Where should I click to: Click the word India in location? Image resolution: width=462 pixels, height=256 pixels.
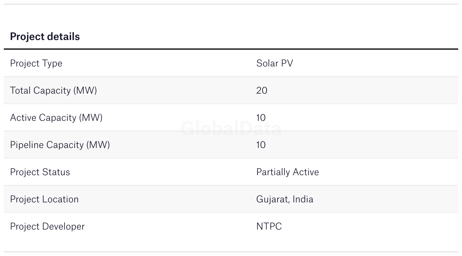[x=303, y=199]
